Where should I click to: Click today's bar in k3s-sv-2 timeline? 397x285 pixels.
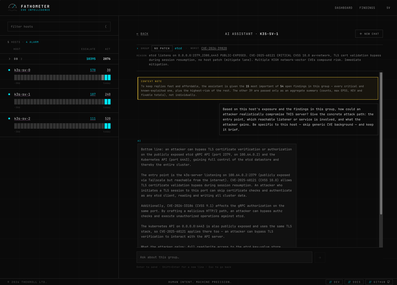[109, 126]
